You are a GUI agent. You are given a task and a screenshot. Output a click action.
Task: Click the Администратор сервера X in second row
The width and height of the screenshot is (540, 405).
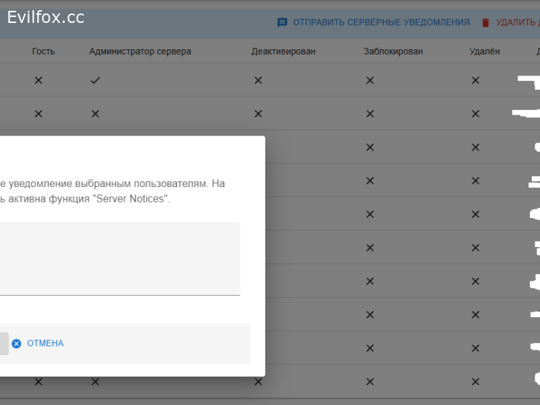95,114
